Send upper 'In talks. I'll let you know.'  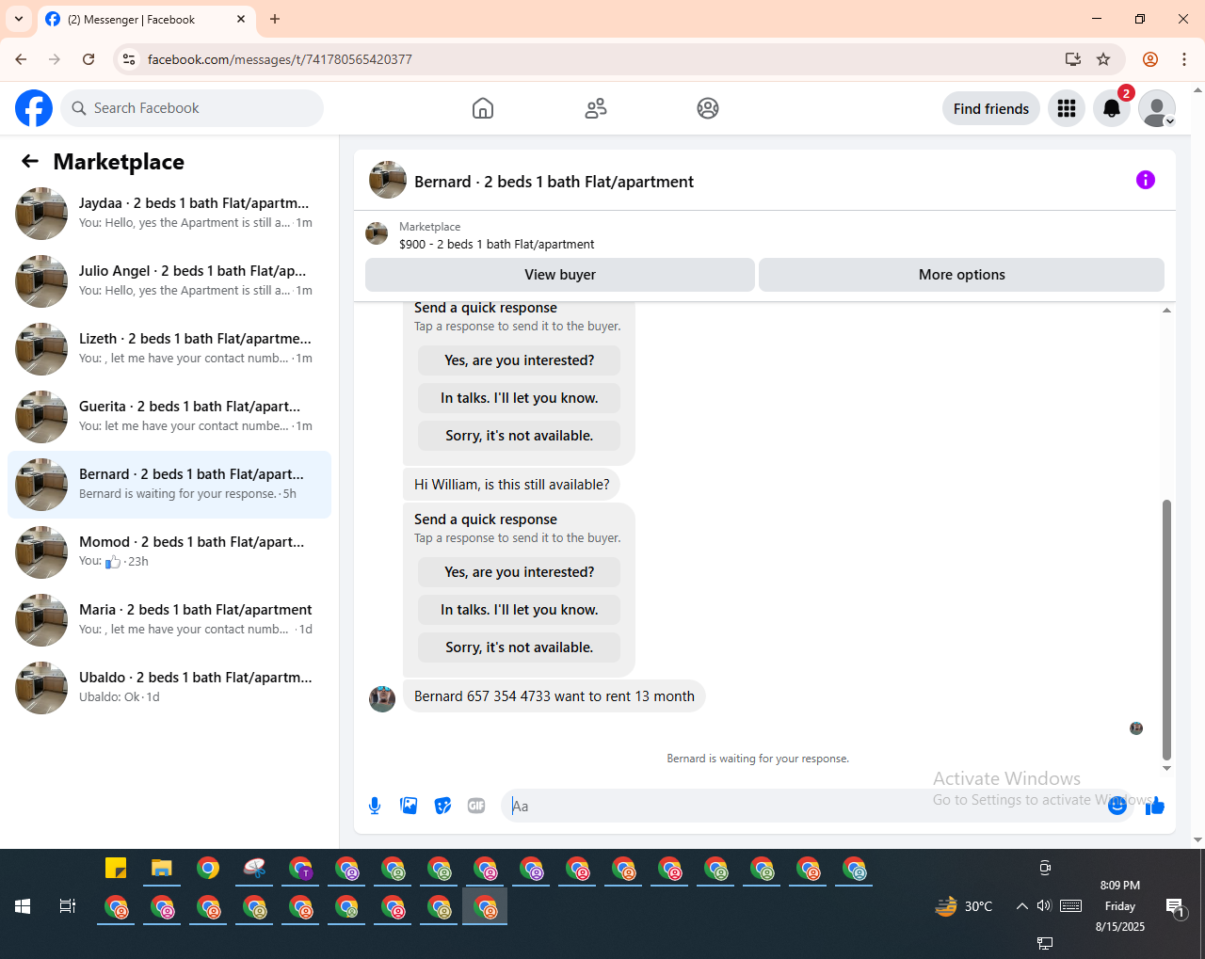(x=519, y=398)
